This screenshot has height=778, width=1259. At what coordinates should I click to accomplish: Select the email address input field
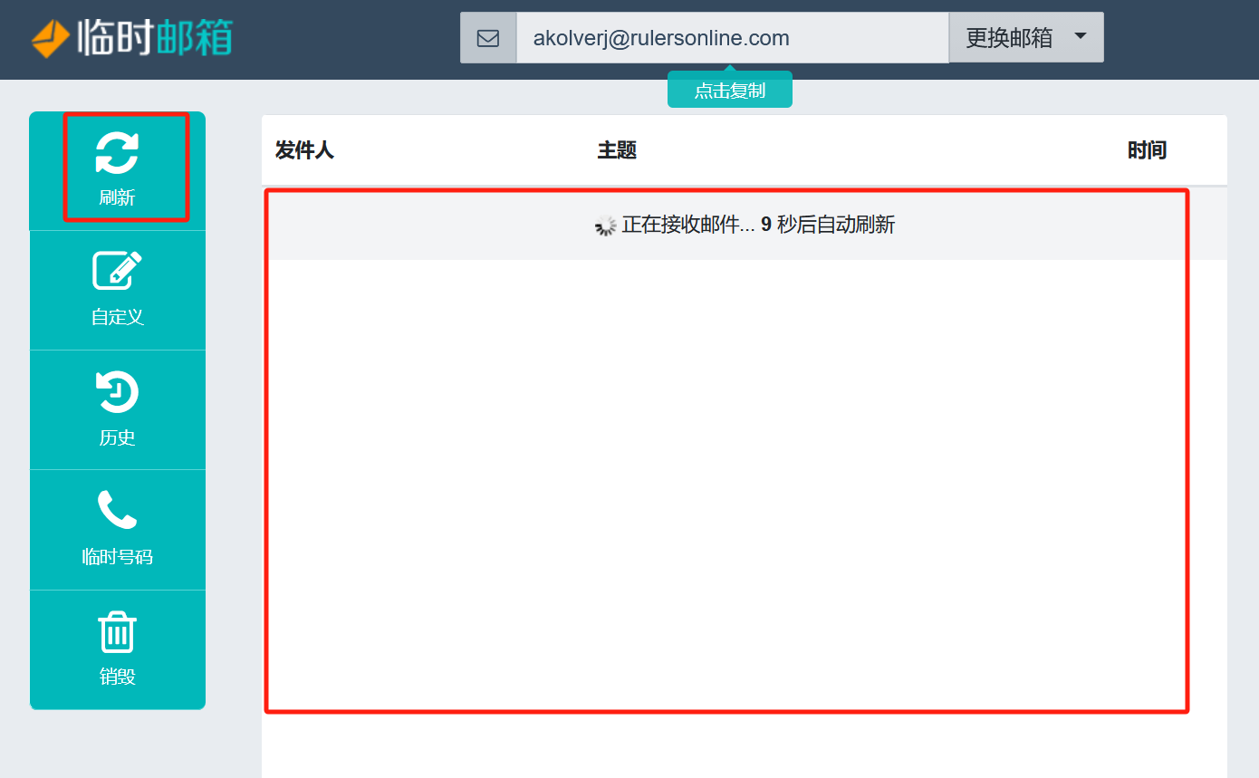730,38
